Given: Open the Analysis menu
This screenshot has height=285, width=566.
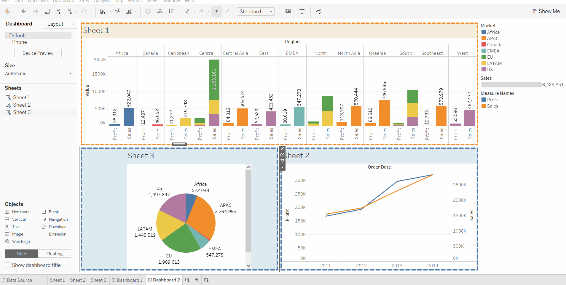Looking at the screenshot, I should (102, 1).
